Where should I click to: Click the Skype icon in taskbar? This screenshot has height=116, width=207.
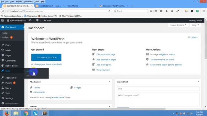click(35, 113)
